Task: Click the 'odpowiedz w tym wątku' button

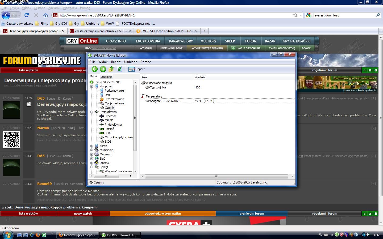Action: click(163, 214)
